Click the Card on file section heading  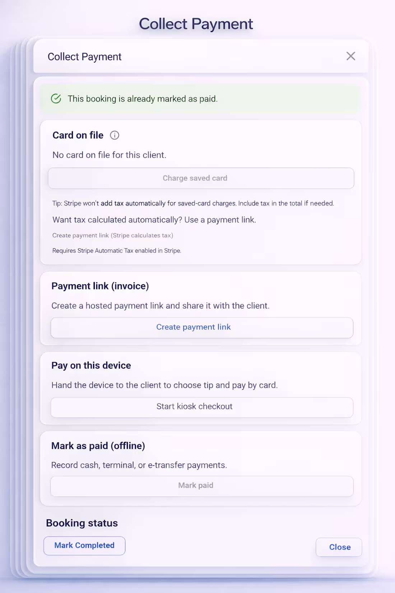point(78,135)
